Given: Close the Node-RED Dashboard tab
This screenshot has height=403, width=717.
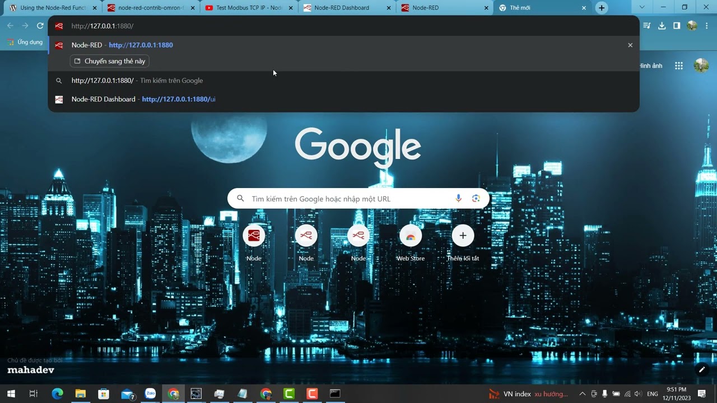Looking at the screenshot, I should pyautogui.click(x=389, y=8).
